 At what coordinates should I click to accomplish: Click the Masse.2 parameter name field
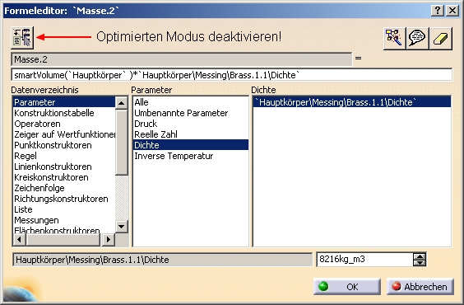click(x=181, y=59)
